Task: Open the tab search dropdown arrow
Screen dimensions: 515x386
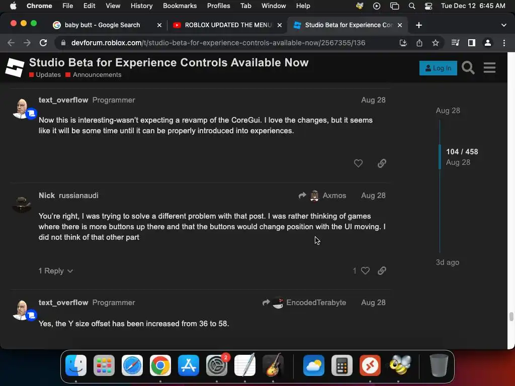Action: coord(503,25)
